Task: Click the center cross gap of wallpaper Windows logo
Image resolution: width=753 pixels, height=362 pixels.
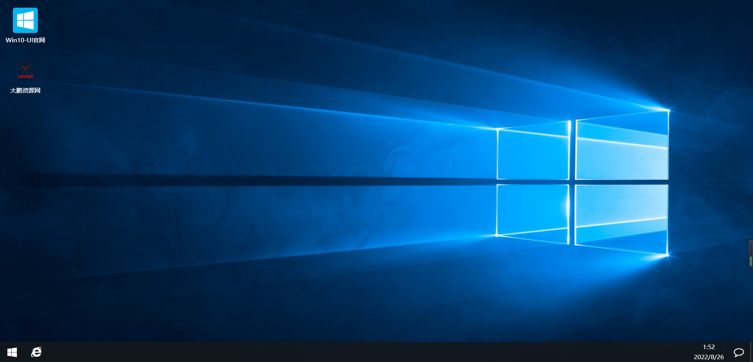Action: click(572, 182)
